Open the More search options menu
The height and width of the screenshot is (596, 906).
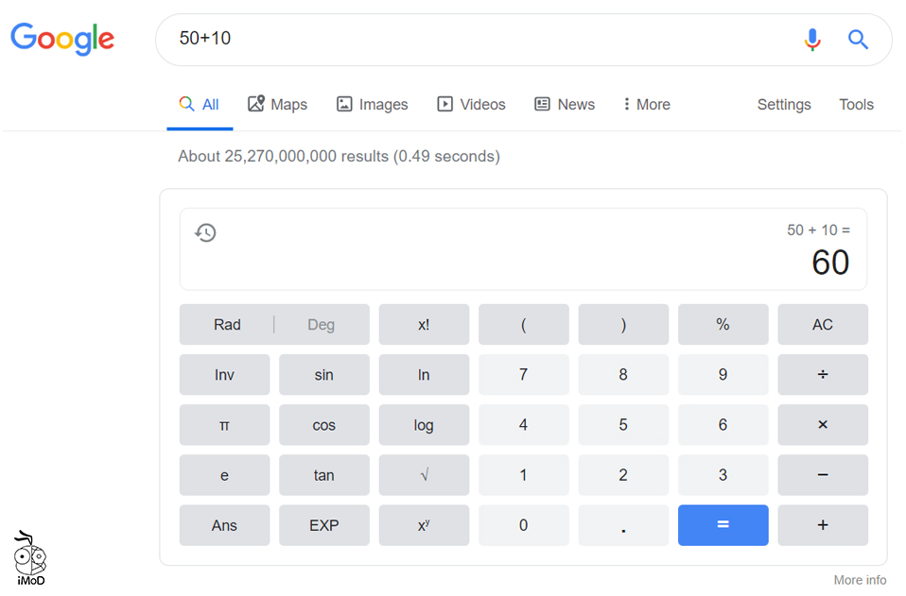645,104
